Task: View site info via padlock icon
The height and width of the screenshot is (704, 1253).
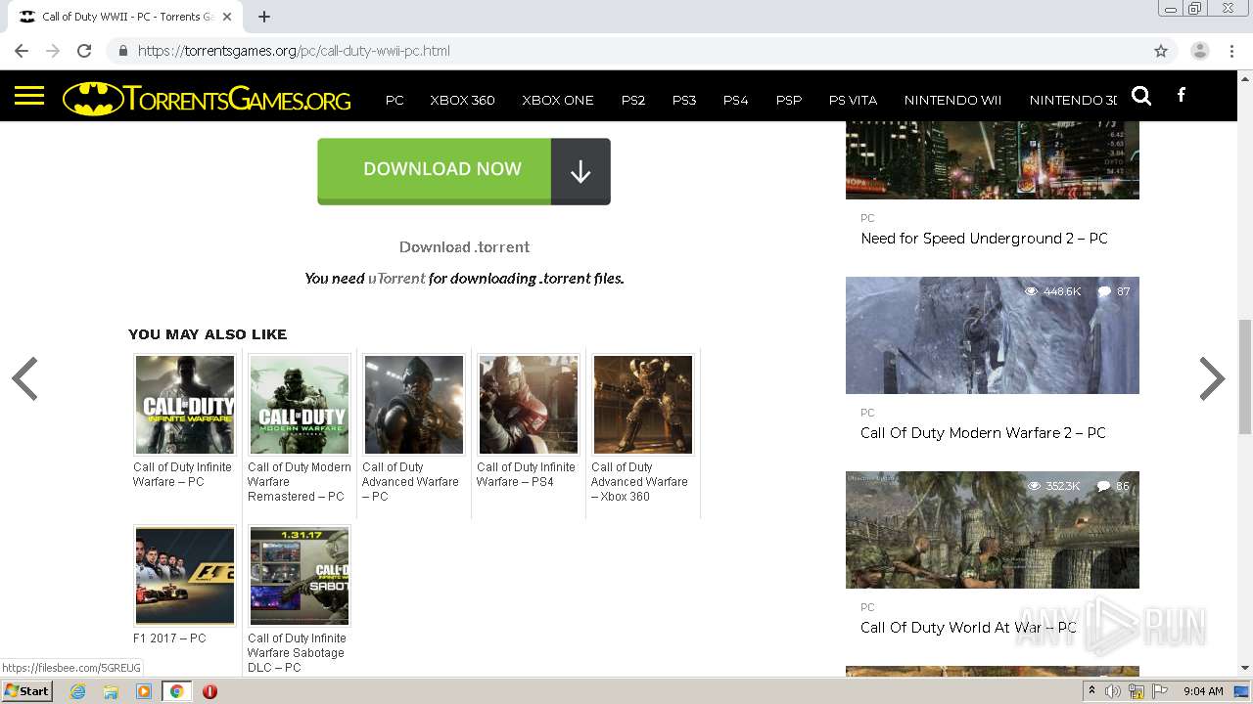Action: point(122,51)
